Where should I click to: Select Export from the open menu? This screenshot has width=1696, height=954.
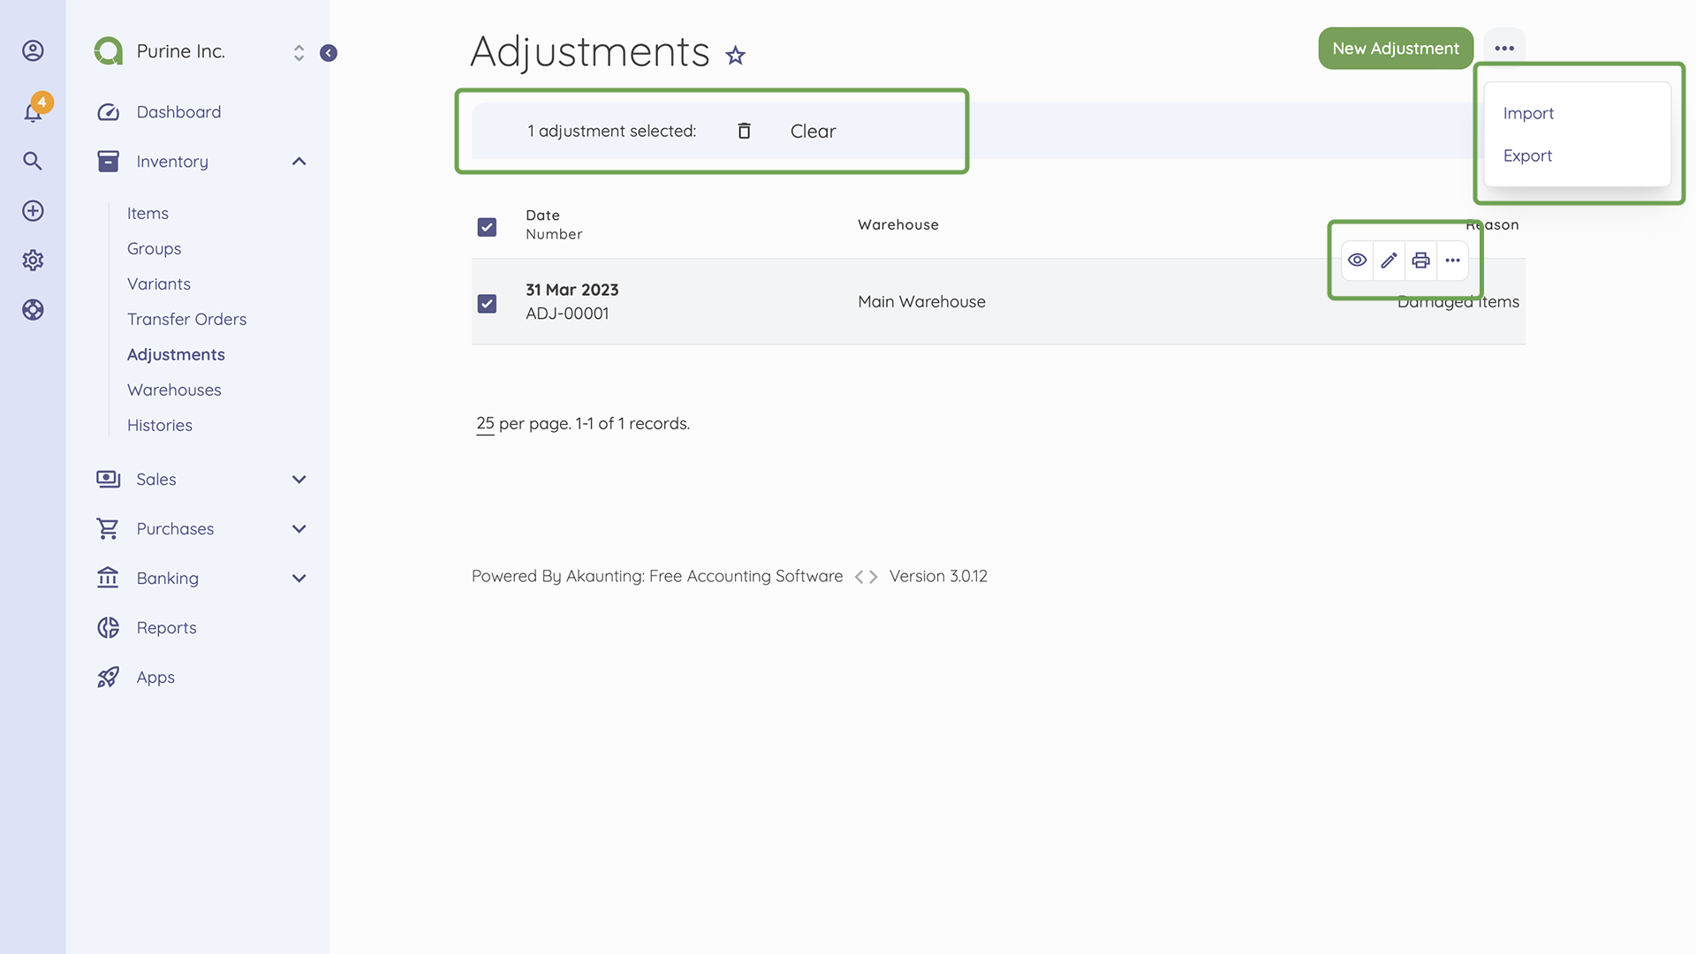coord(1528,155)
